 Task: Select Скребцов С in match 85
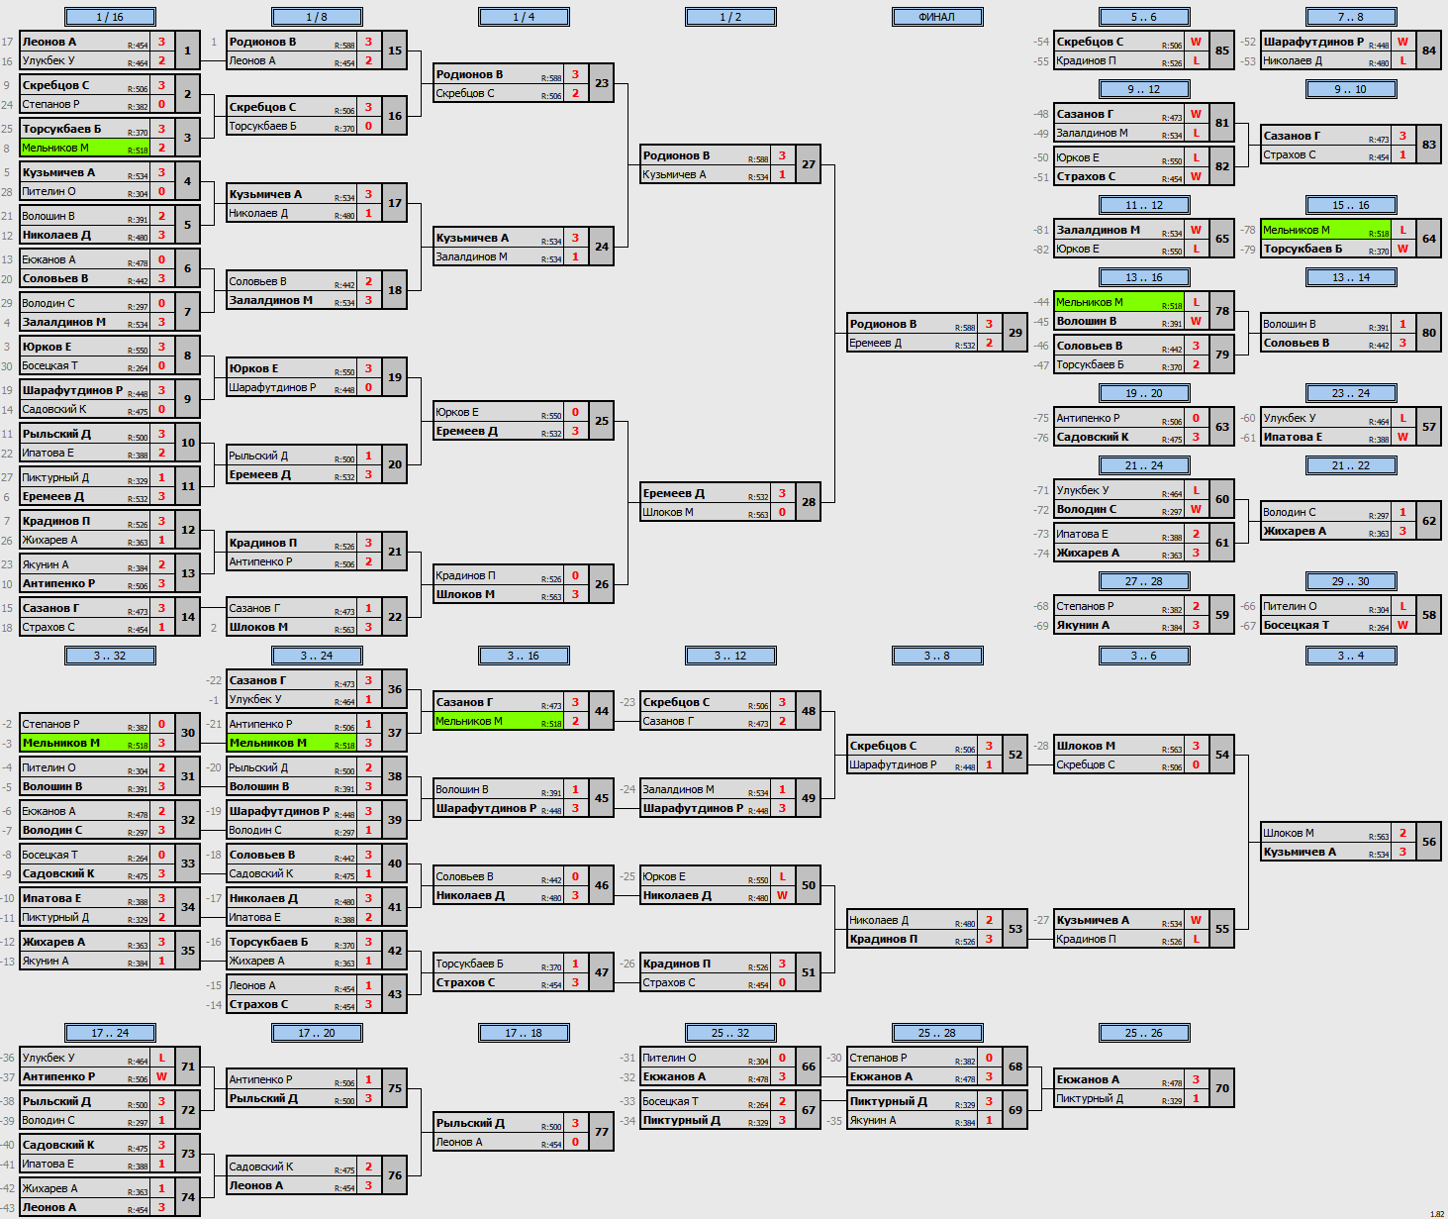(x=1118, y=42)
